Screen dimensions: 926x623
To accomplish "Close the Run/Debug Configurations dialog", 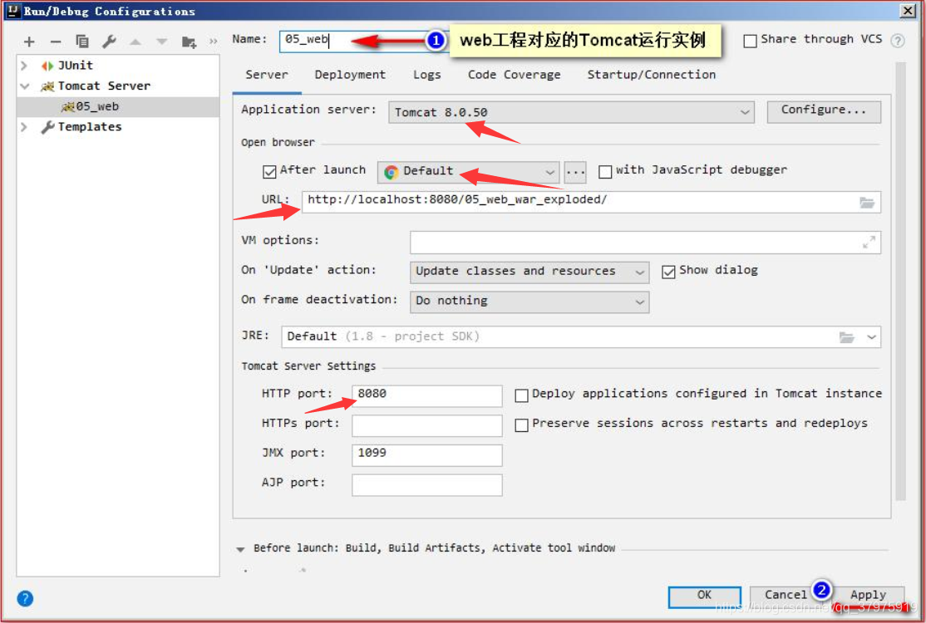I will tap(908, 11).
